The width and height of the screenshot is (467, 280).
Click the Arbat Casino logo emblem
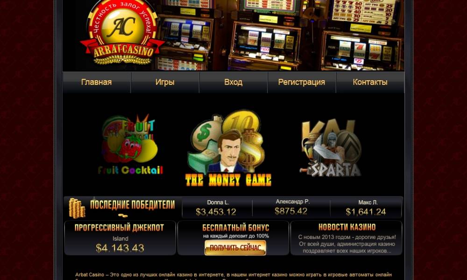[x=122, y=32]
